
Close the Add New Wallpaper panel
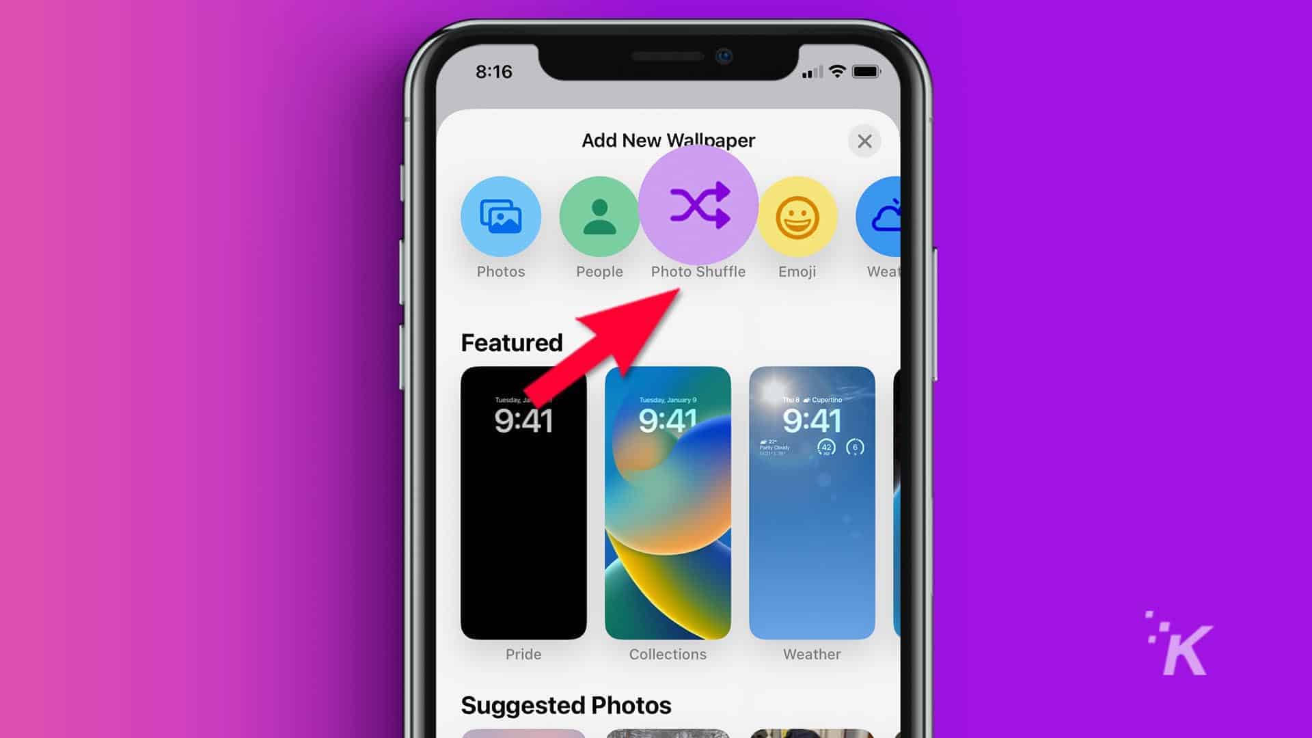click(863, 141)
